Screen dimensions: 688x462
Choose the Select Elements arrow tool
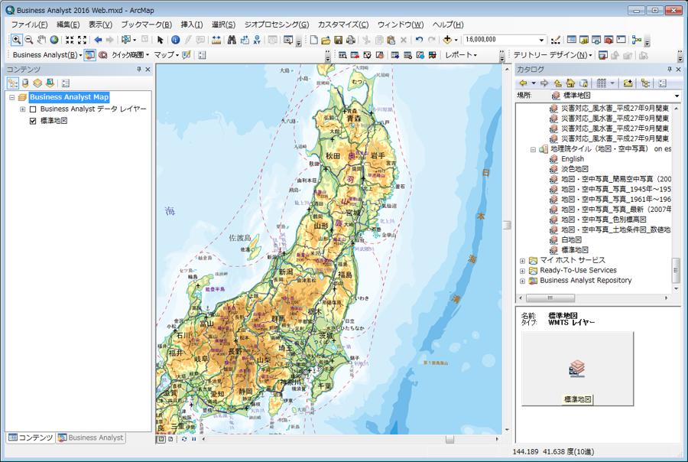(x=161, y=40)
